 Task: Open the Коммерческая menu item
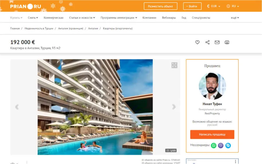(53, 18)
